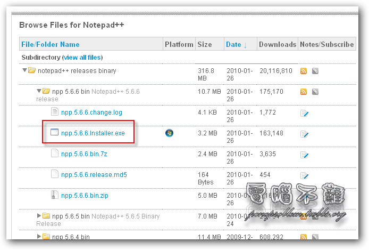This screenshot has width=369, height=250.
Task: Click RSS feed icon for notepad++ releases binary
Action: tap(304, 71)
